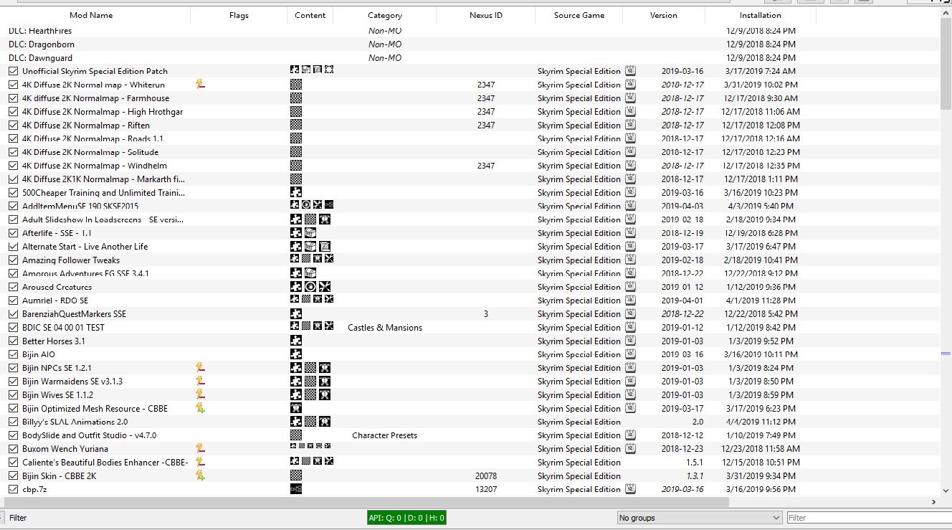This screenshot has height=530, width=952.
Task: Click the calendar icon in the High Hrothgar row
Action: (630, 112)
